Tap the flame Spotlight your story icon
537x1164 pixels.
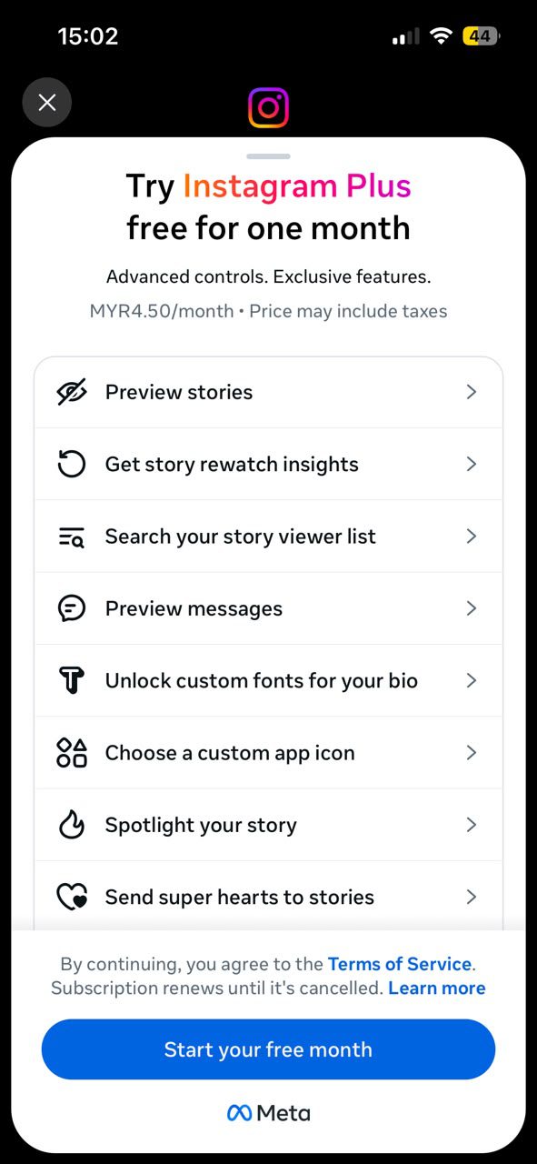pos(71,825)
